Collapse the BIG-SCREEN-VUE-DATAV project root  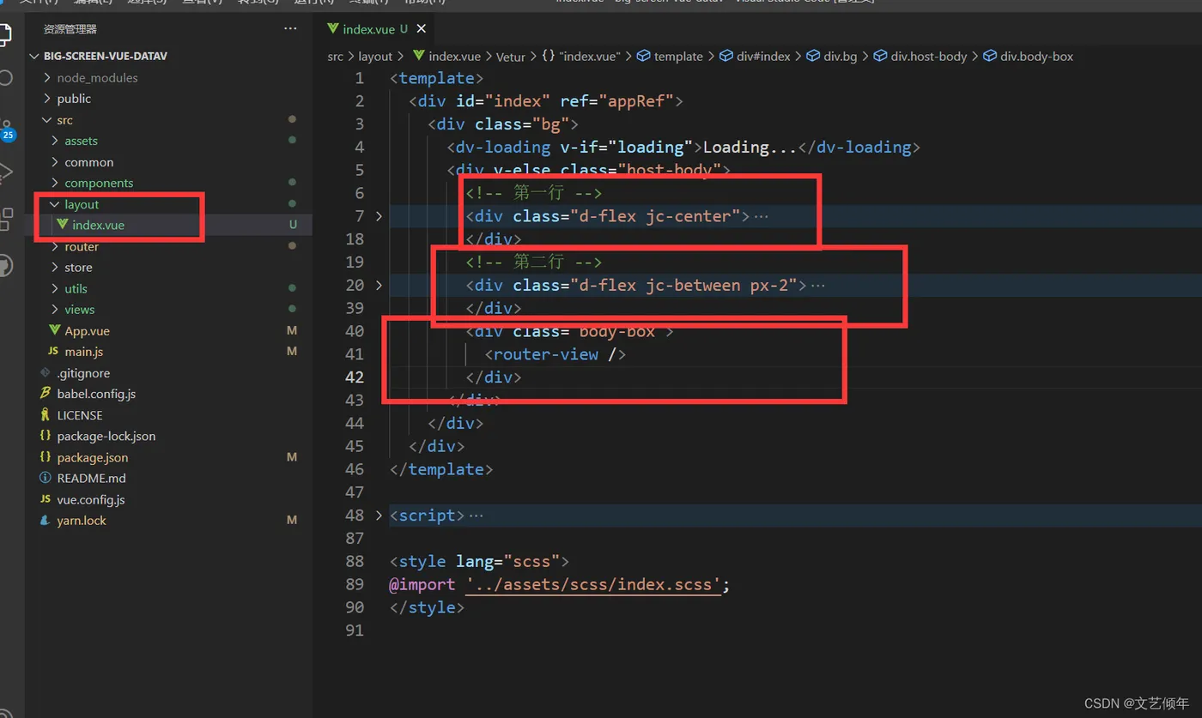tap(105, 57)
